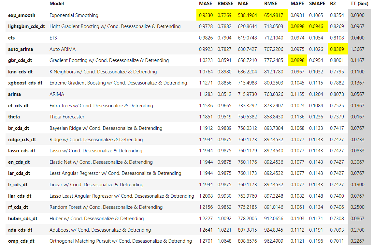Select the ets row index
The image size is (372, 245).
pyautogui.click(x=11, y=38)
